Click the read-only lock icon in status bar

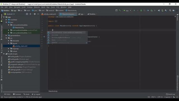[x=174, y=97]
